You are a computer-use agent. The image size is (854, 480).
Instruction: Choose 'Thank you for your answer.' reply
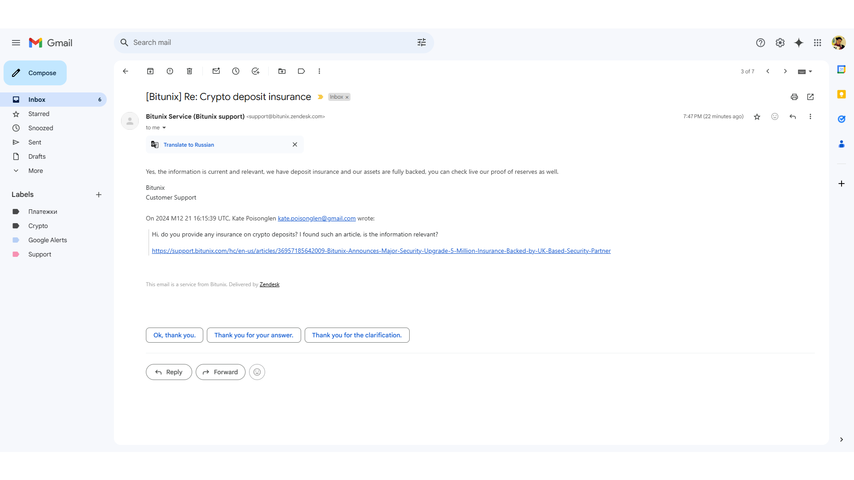tap(254, 335)
